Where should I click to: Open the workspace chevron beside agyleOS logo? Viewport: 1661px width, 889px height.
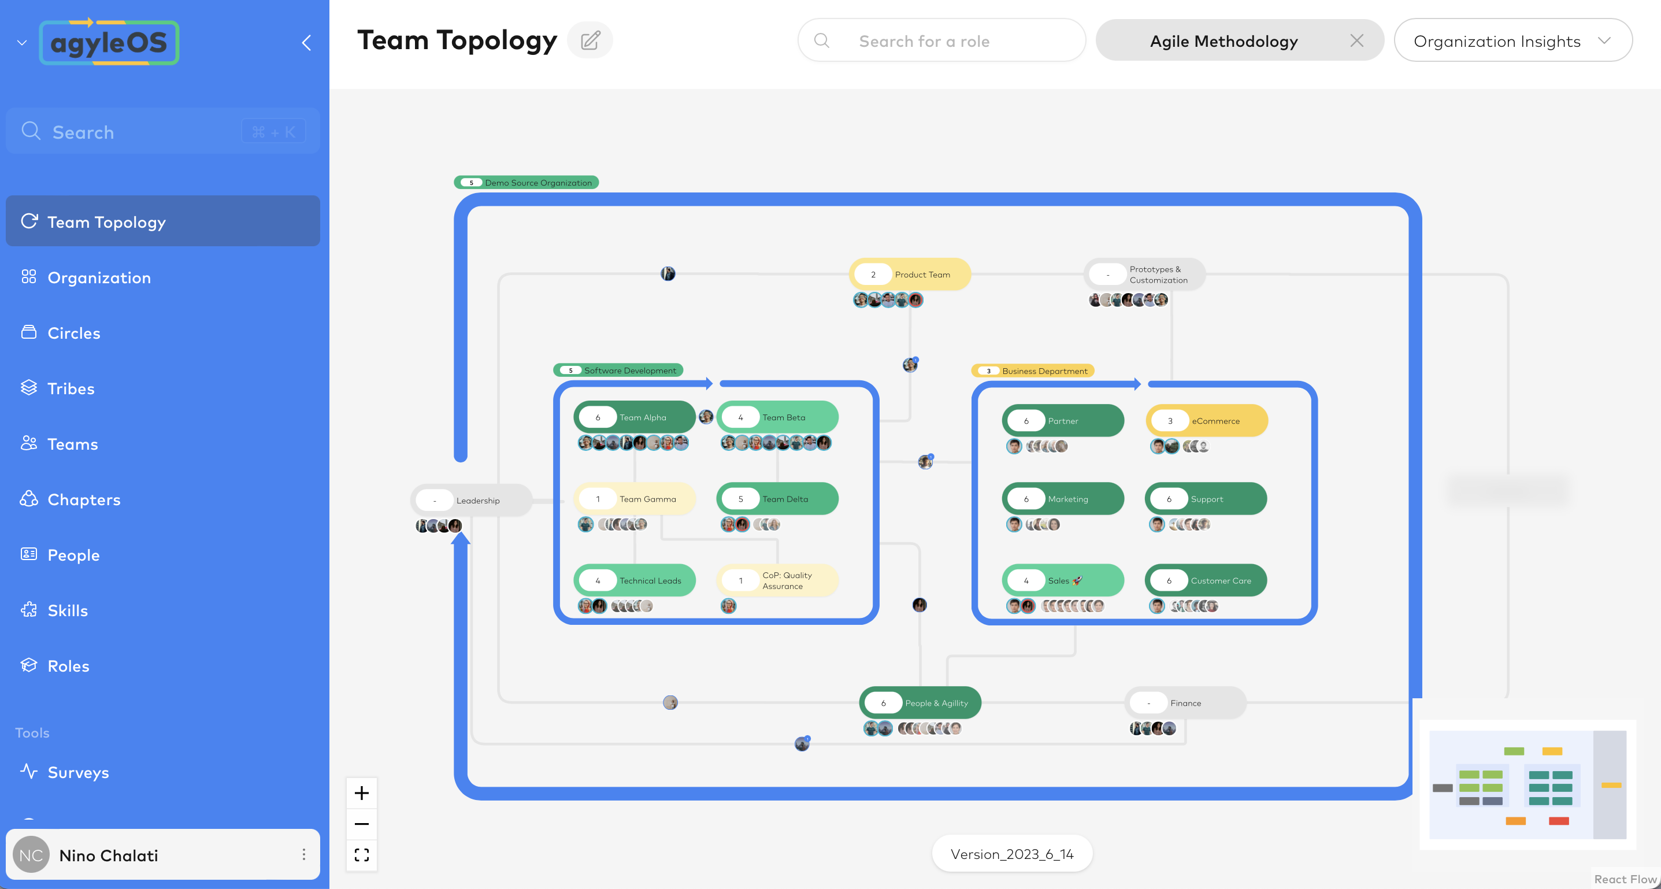(x=22, y=43)
